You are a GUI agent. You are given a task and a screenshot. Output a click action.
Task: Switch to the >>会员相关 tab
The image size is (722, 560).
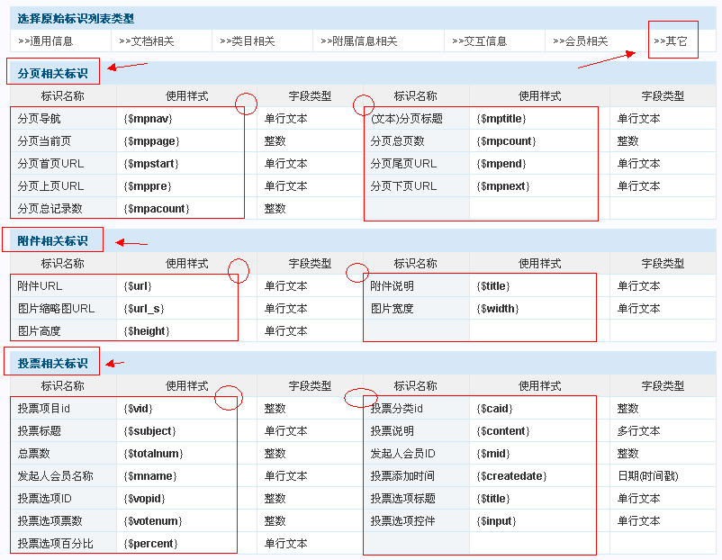coord(580,41)
